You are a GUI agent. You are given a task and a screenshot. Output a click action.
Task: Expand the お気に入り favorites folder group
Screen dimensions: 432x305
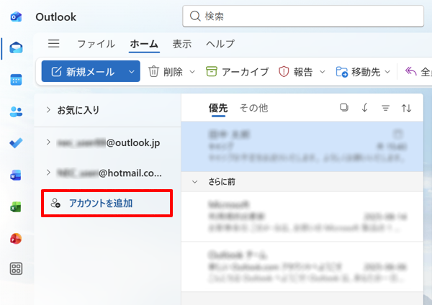[x=48, y=110]
